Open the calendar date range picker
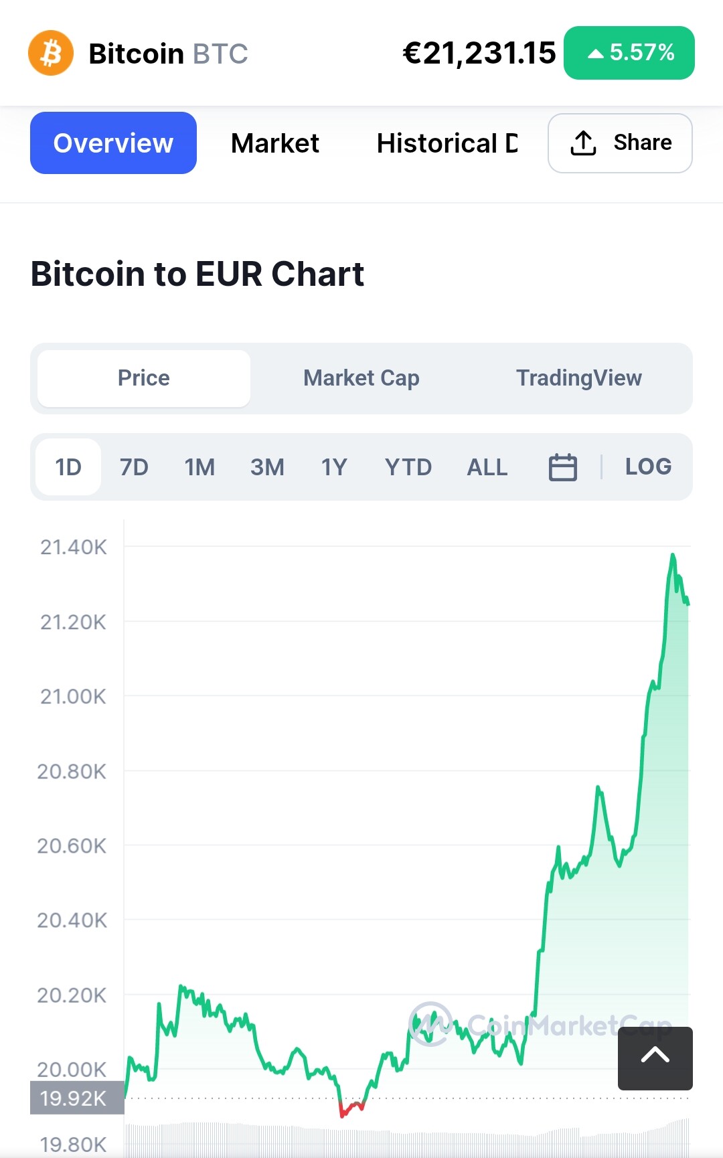Screen dimensions: 723x1158 click(x=562, y=467)
